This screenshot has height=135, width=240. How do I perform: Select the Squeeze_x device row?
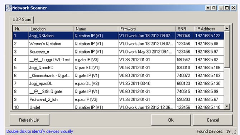pos(118,52)
